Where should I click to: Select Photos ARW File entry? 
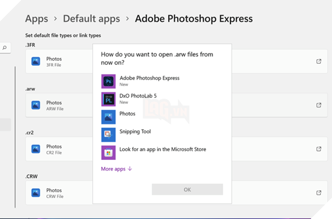pyautogui.click(x=54, y=106)
